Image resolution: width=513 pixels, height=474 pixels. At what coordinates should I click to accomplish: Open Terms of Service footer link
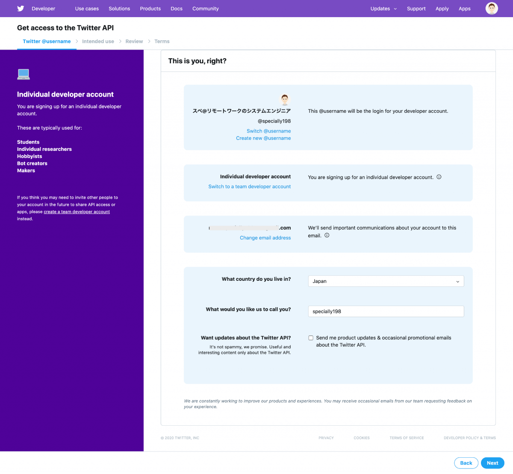(x=407, y=438)
